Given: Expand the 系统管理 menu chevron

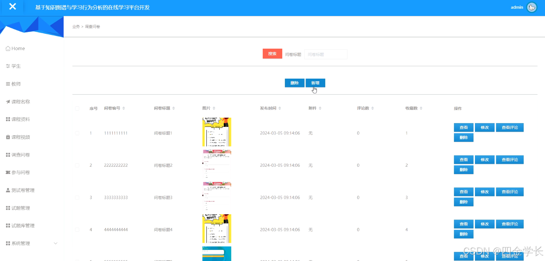Looking at the screenshot, I should (x=56, y=244).
